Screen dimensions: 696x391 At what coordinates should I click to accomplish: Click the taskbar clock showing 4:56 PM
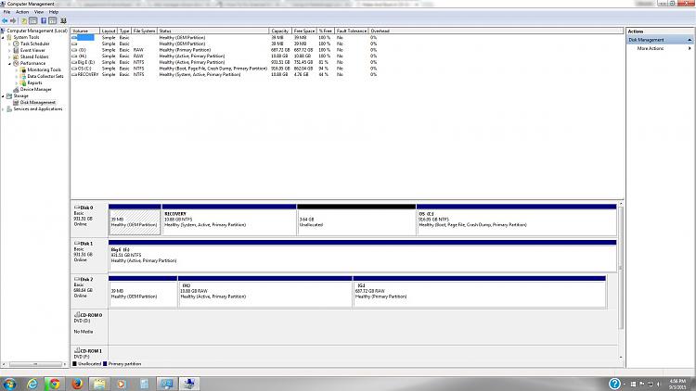tap(677, 384)
